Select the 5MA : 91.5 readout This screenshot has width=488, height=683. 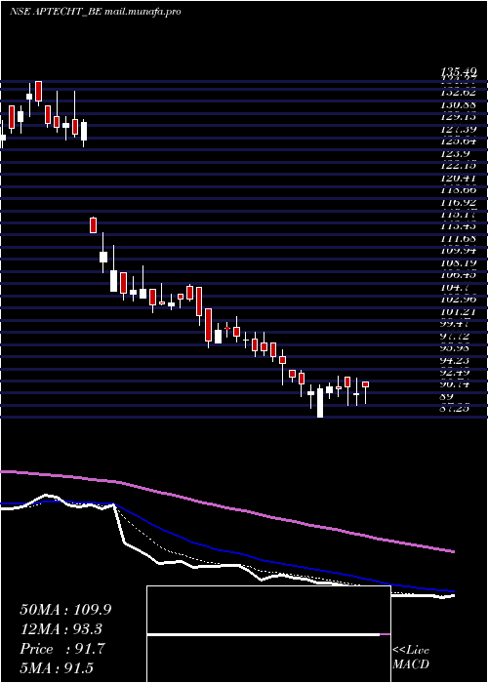57,668
